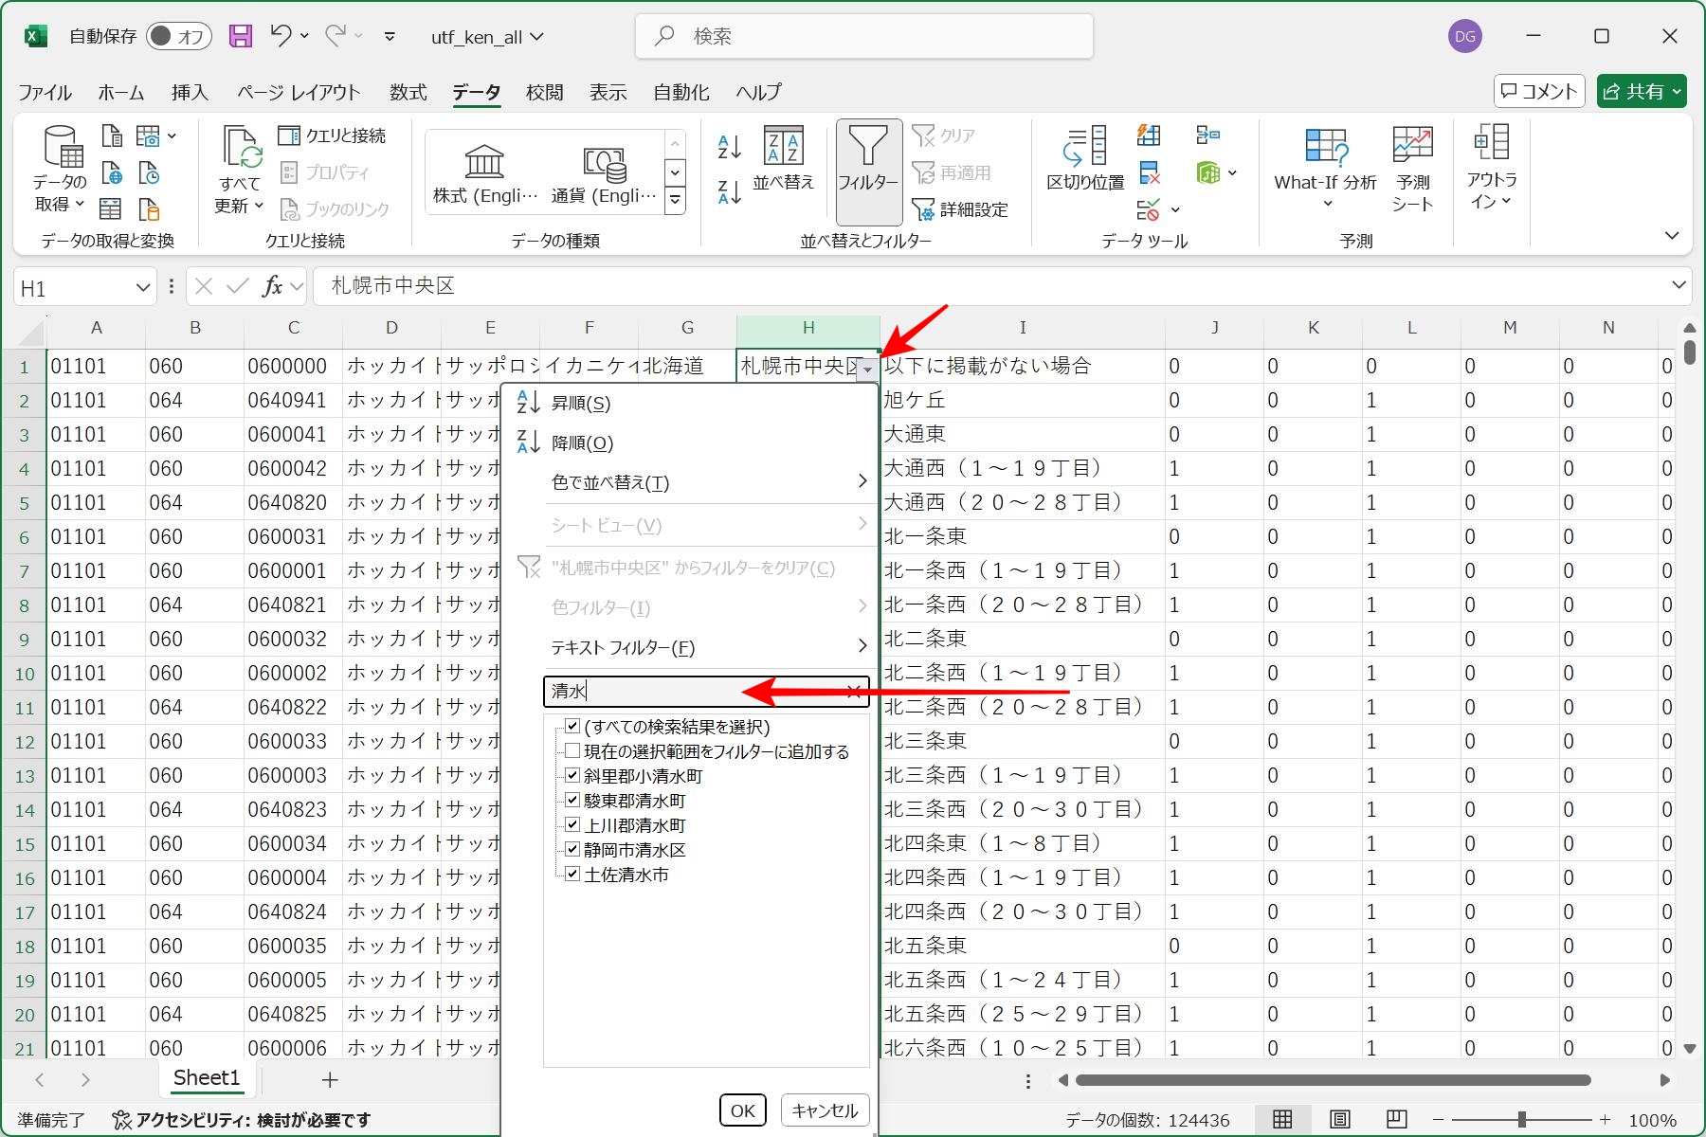
Task: Select the Sheet1 tab
Action: tap(207, 1078)
